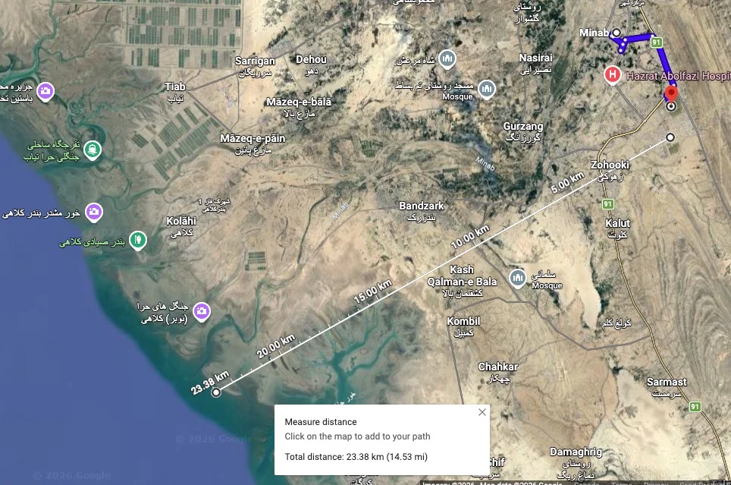Screen dimensions: 731x485
Task: Click the green Kolahi fishing port icon
Action: (x=137, y=241)
